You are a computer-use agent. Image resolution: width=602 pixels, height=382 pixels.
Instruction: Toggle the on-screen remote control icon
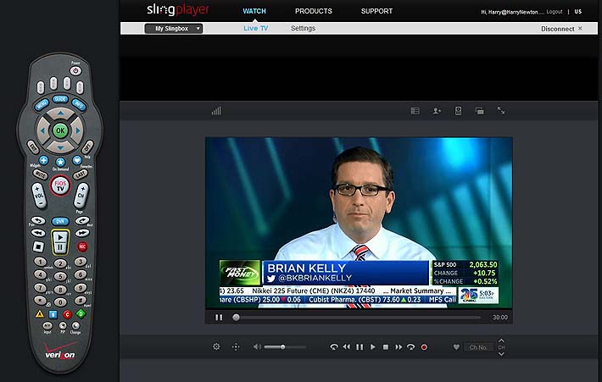coord(458,111)
